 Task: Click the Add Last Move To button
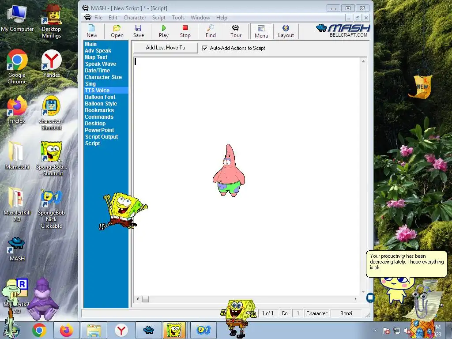pyautogui.click(x=166, y=48)
